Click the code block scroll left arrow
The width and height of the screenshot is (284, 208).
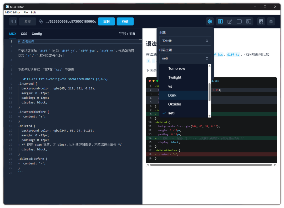point(148,165)
